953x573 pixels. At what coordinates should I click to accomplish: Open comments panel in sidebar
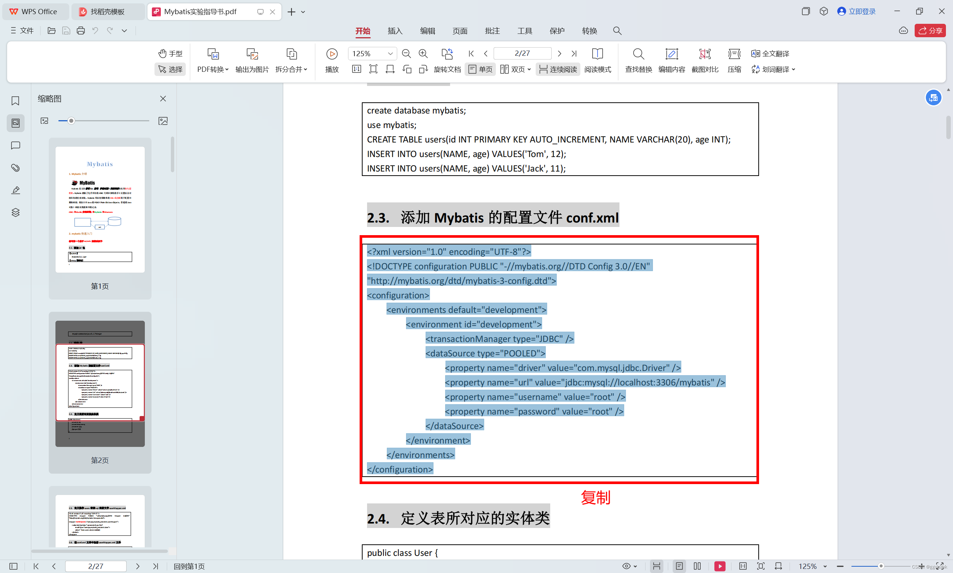click(16, 145)
